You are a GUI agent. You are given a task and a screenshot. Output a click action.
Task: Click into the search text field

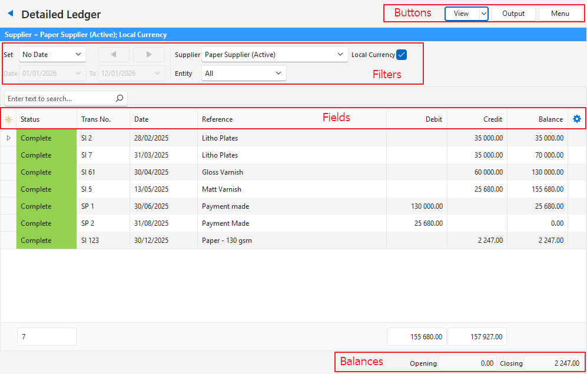pyautogui.click(x=58, y=99)
